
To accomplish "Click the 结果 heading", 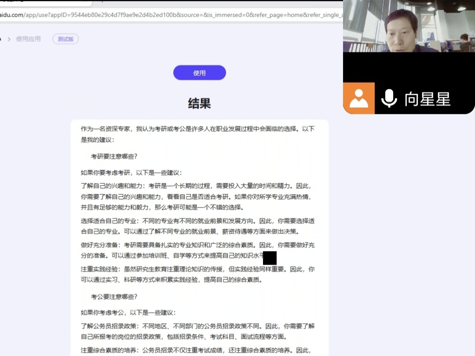I will pyautogui.click(x=199, y=103).
